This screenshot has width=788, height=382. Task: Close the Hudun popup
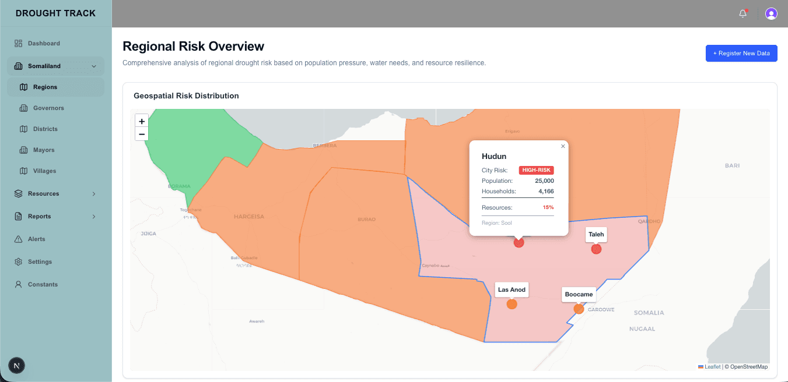pos(563,146)
